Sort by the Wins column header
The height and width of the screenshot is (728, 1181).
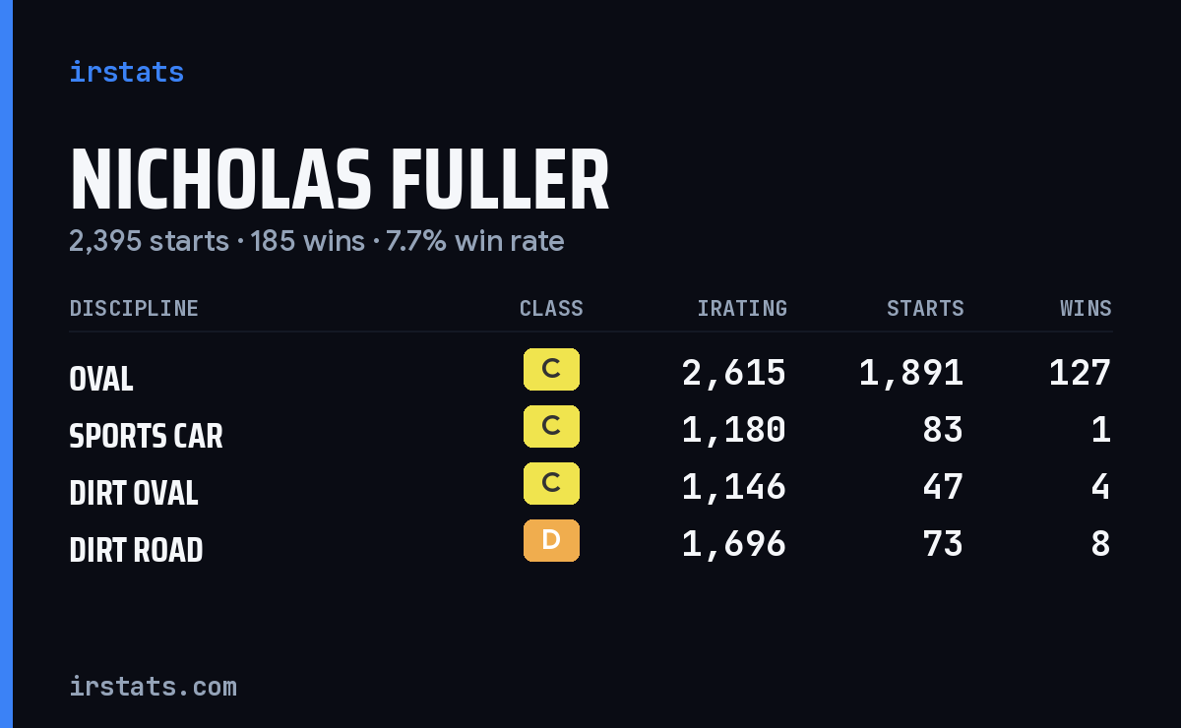pyautogui.click(x=1086, y=309)
